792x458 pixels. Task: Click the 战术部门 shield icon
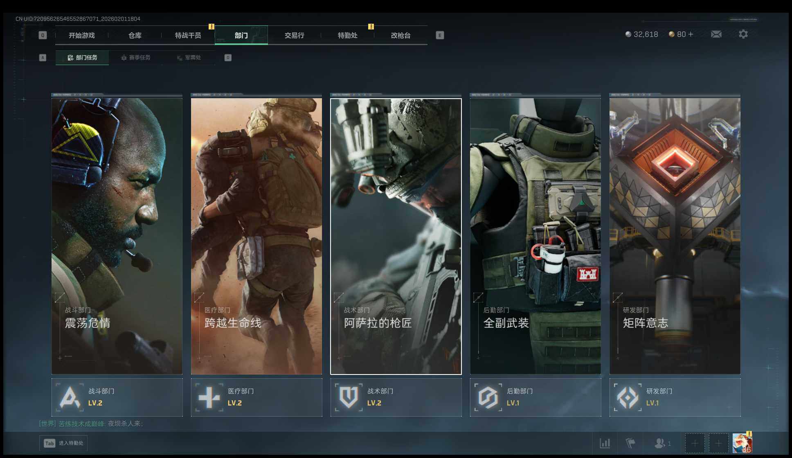(x=349, y=397)
